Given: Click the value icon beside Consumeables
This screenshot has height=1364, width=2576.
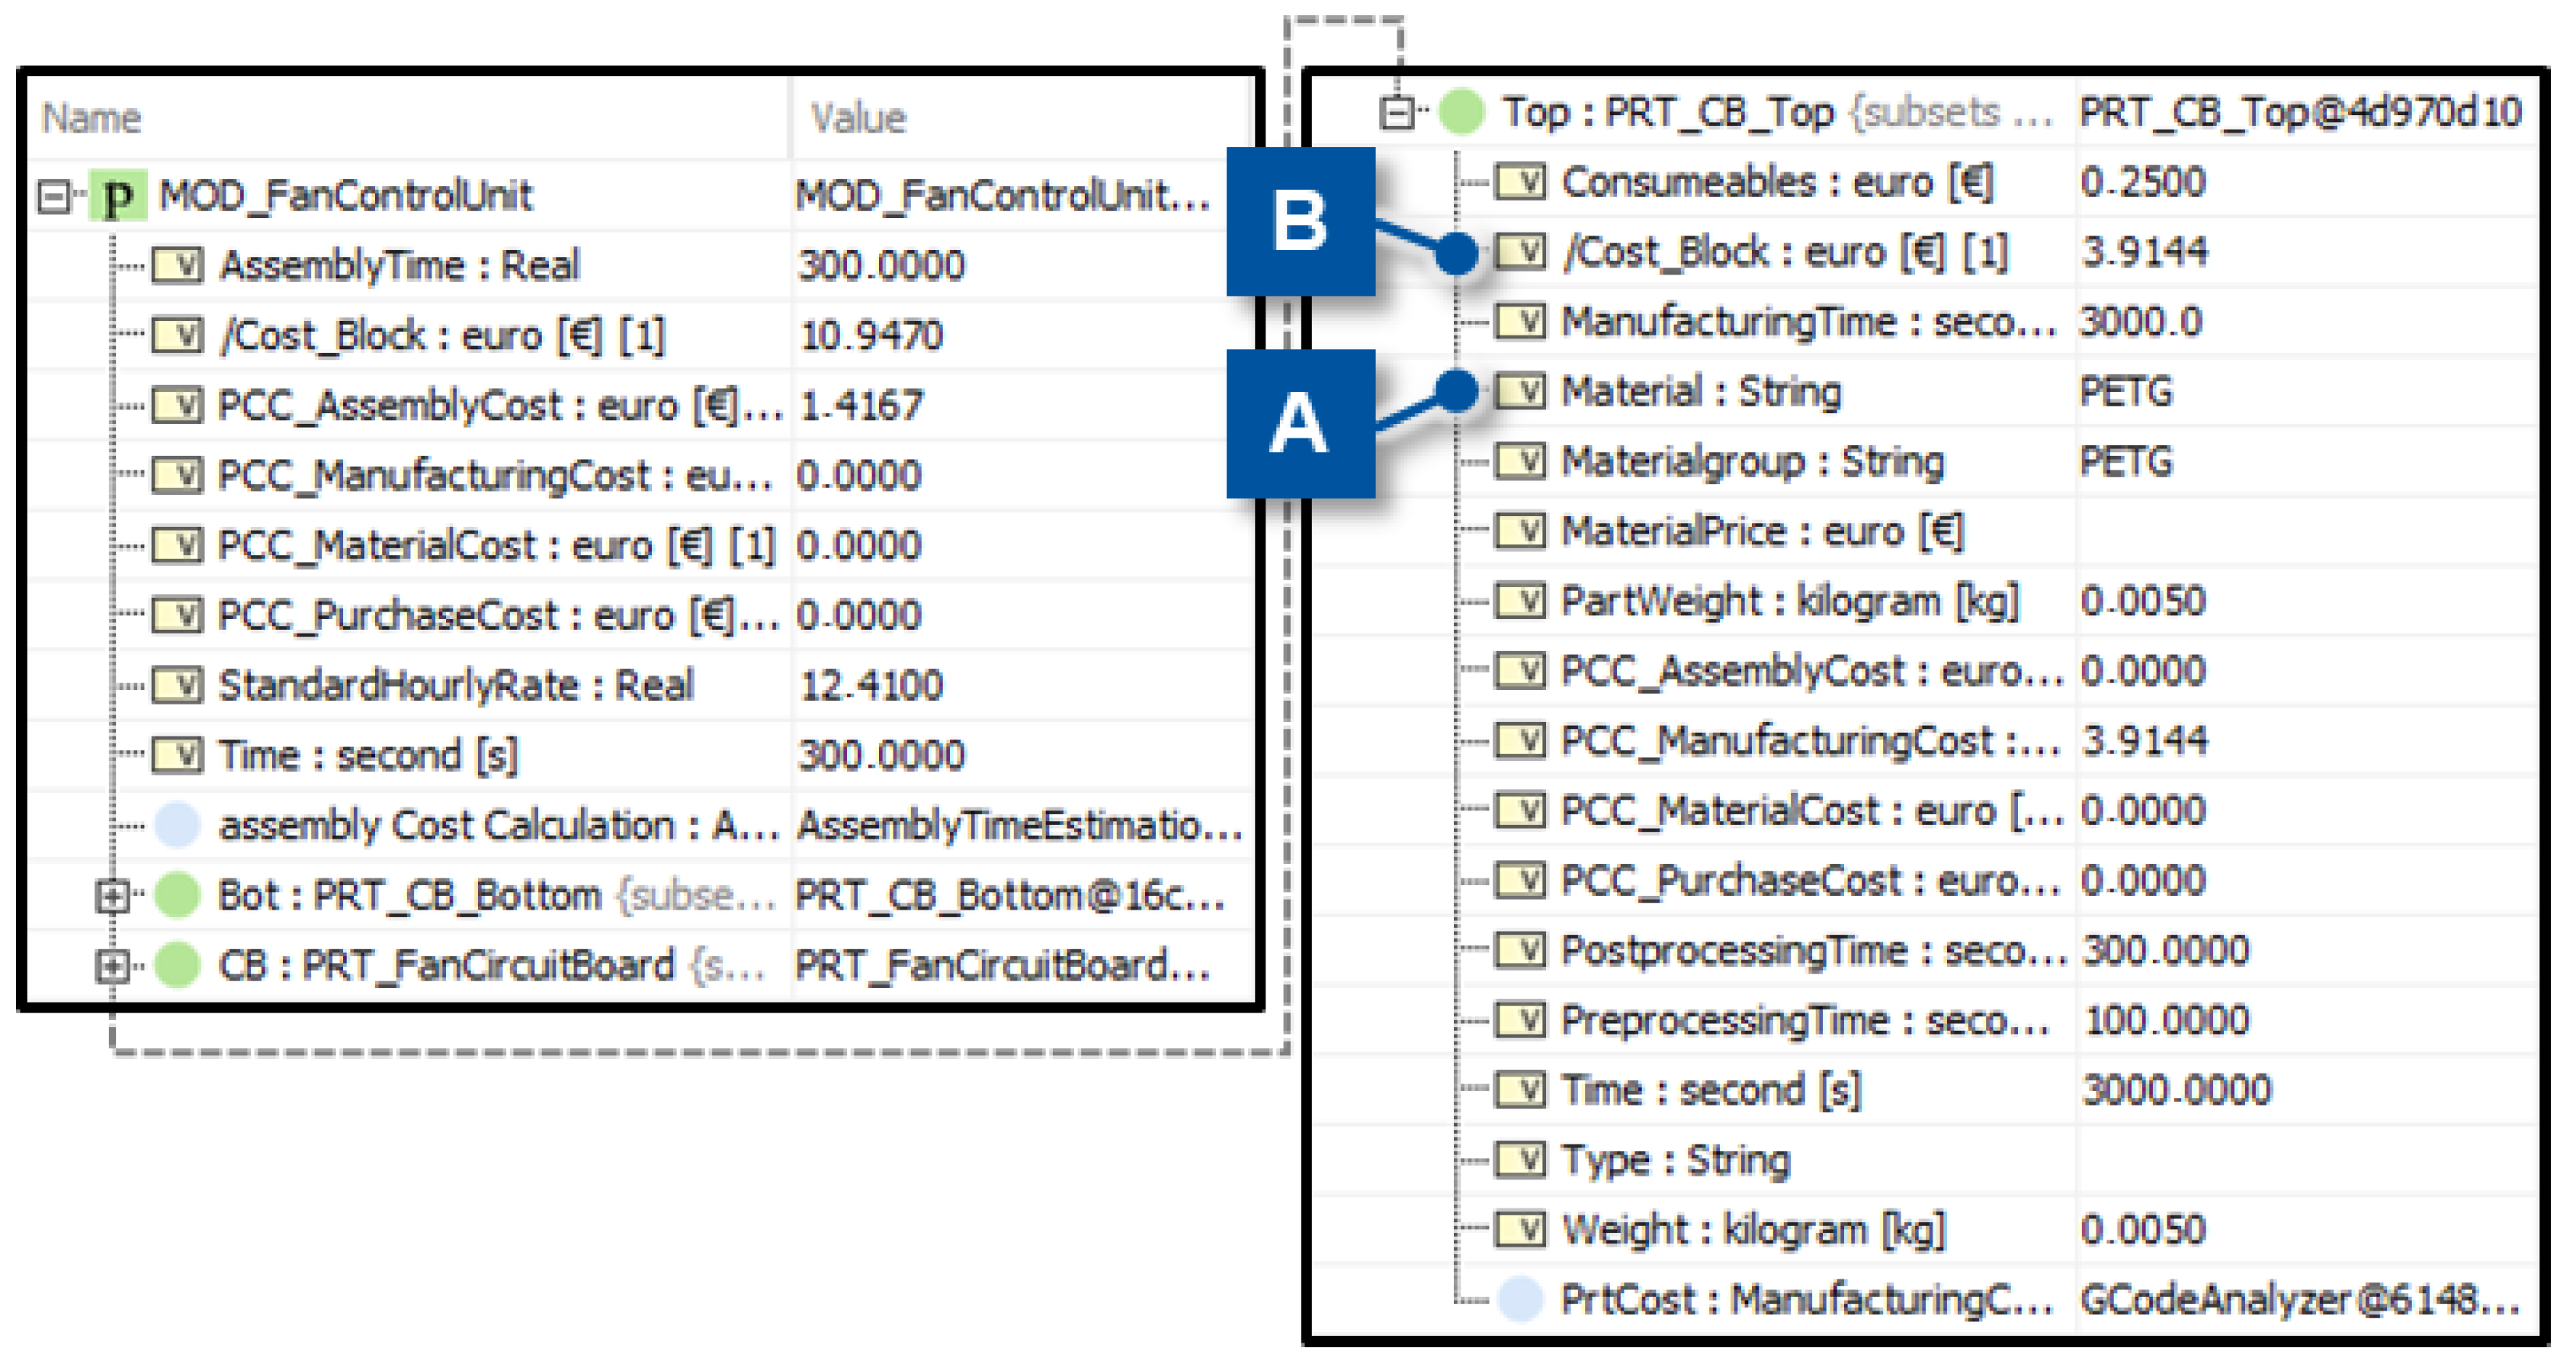Looking at the screenshot, I should coord(1520,182).
